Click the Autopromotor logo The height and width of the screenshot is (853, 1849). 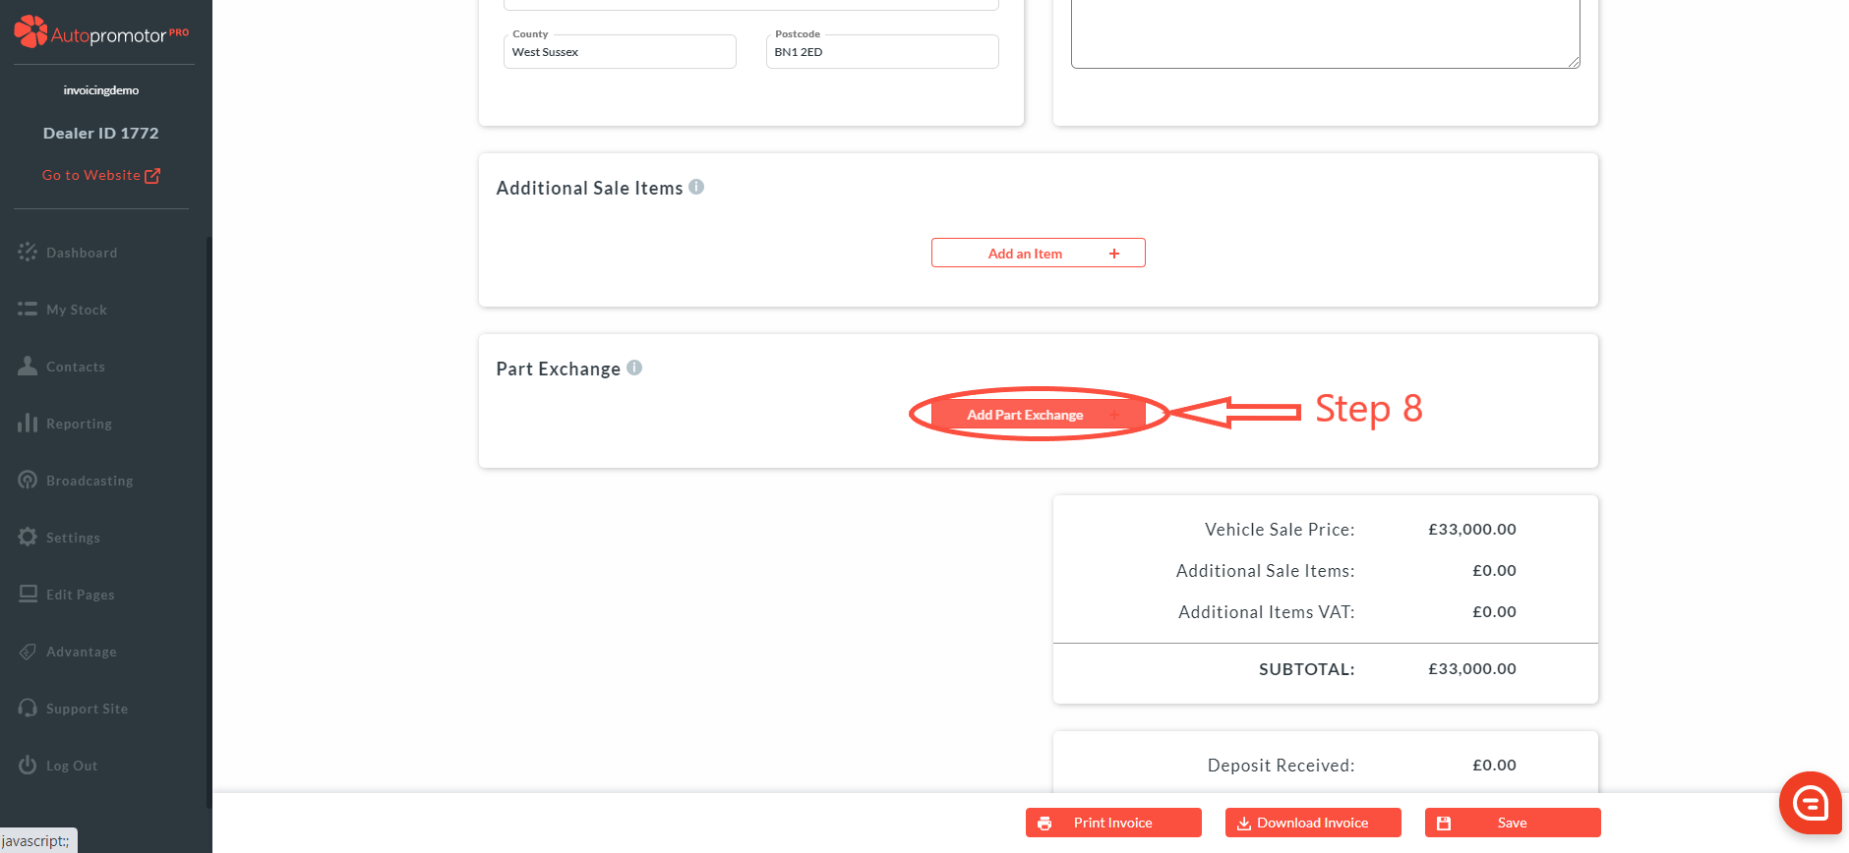pos(100,32)
